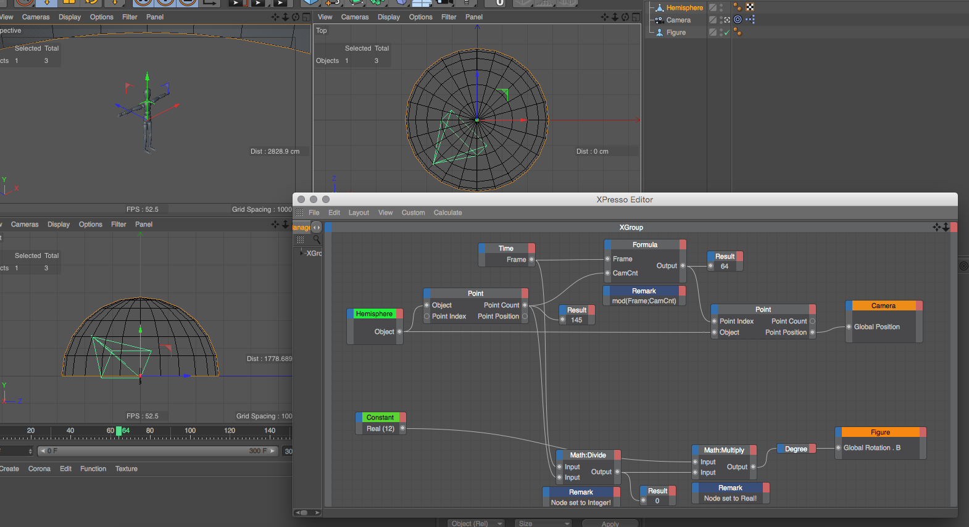
Task: Toggle Camera visibility dots
Action: (x=721, y=20)
